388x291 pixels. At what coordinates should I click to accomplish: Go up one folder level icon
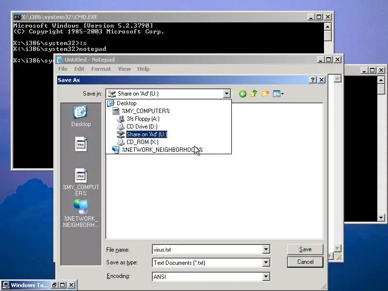pyautogui.click(x=254, y=94)
